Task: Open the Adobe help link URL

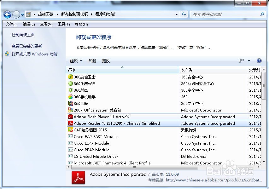Action: pyautogui.click(x=214, y=180)
